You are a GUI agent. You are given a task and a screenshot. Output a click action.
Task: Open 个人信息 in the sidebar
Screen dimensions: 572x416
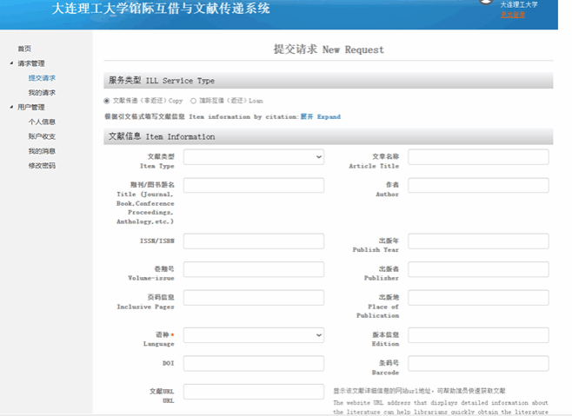(x=42, y=122)
